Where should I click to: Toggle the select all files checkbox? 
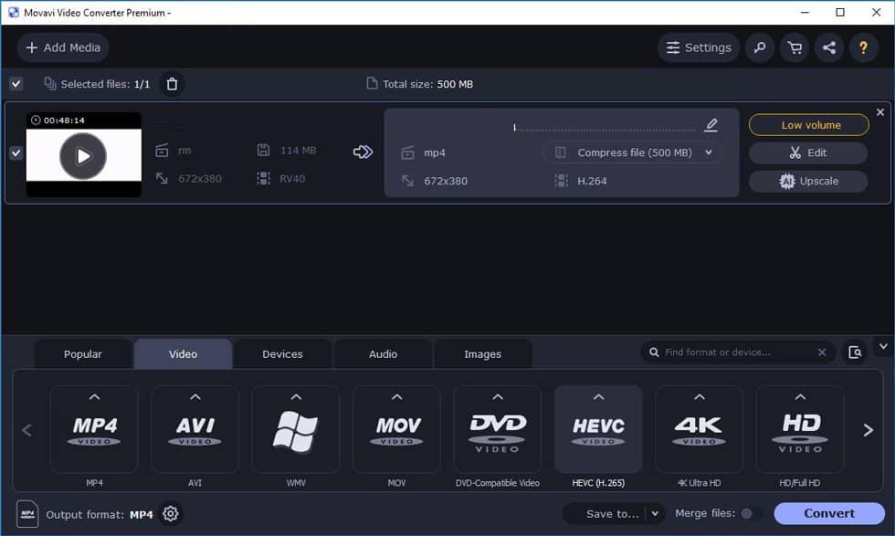16,84
